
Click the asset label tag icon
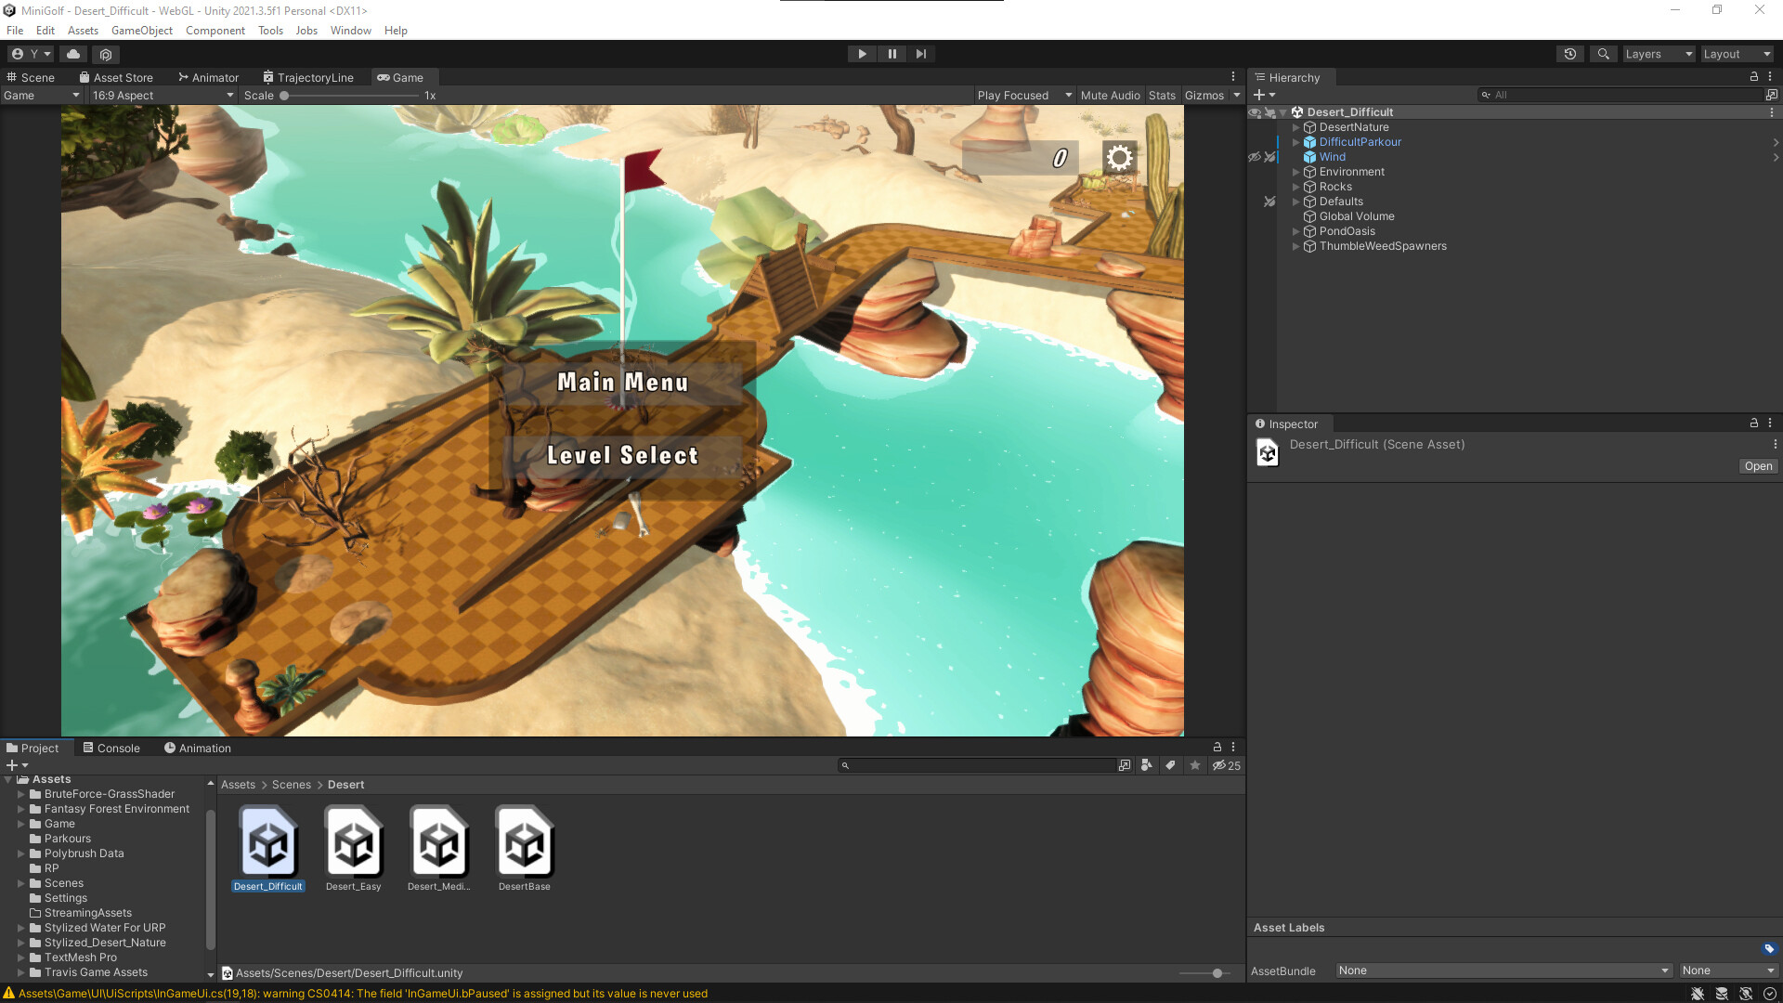[x=1768, y=948]
